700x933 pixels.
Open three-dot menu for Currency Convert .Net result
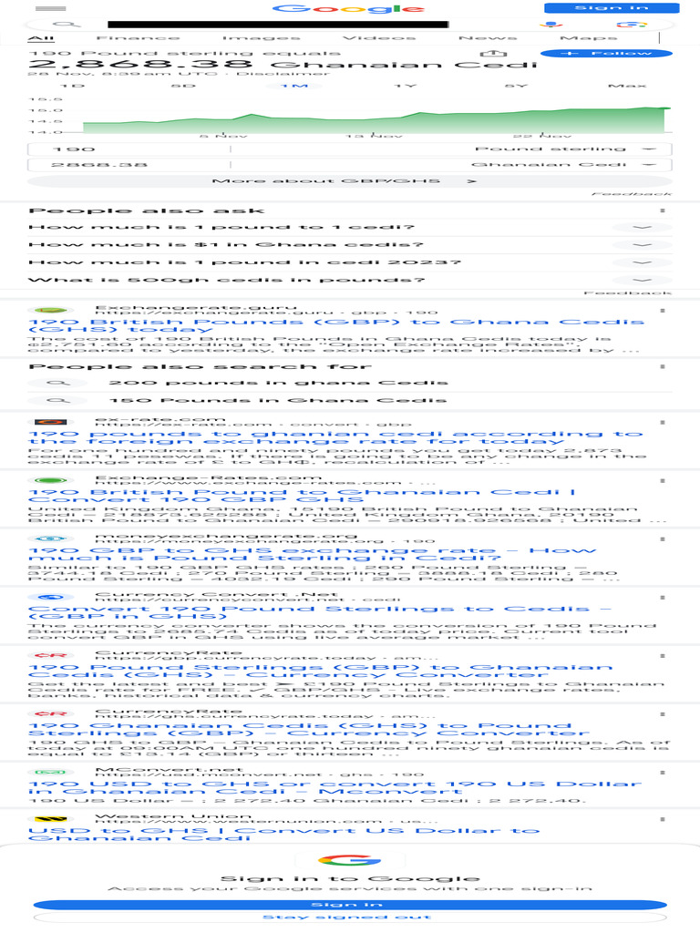tap(663, 598)
